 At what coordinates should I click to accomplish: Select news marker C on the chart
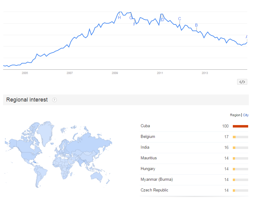[179, 19]
